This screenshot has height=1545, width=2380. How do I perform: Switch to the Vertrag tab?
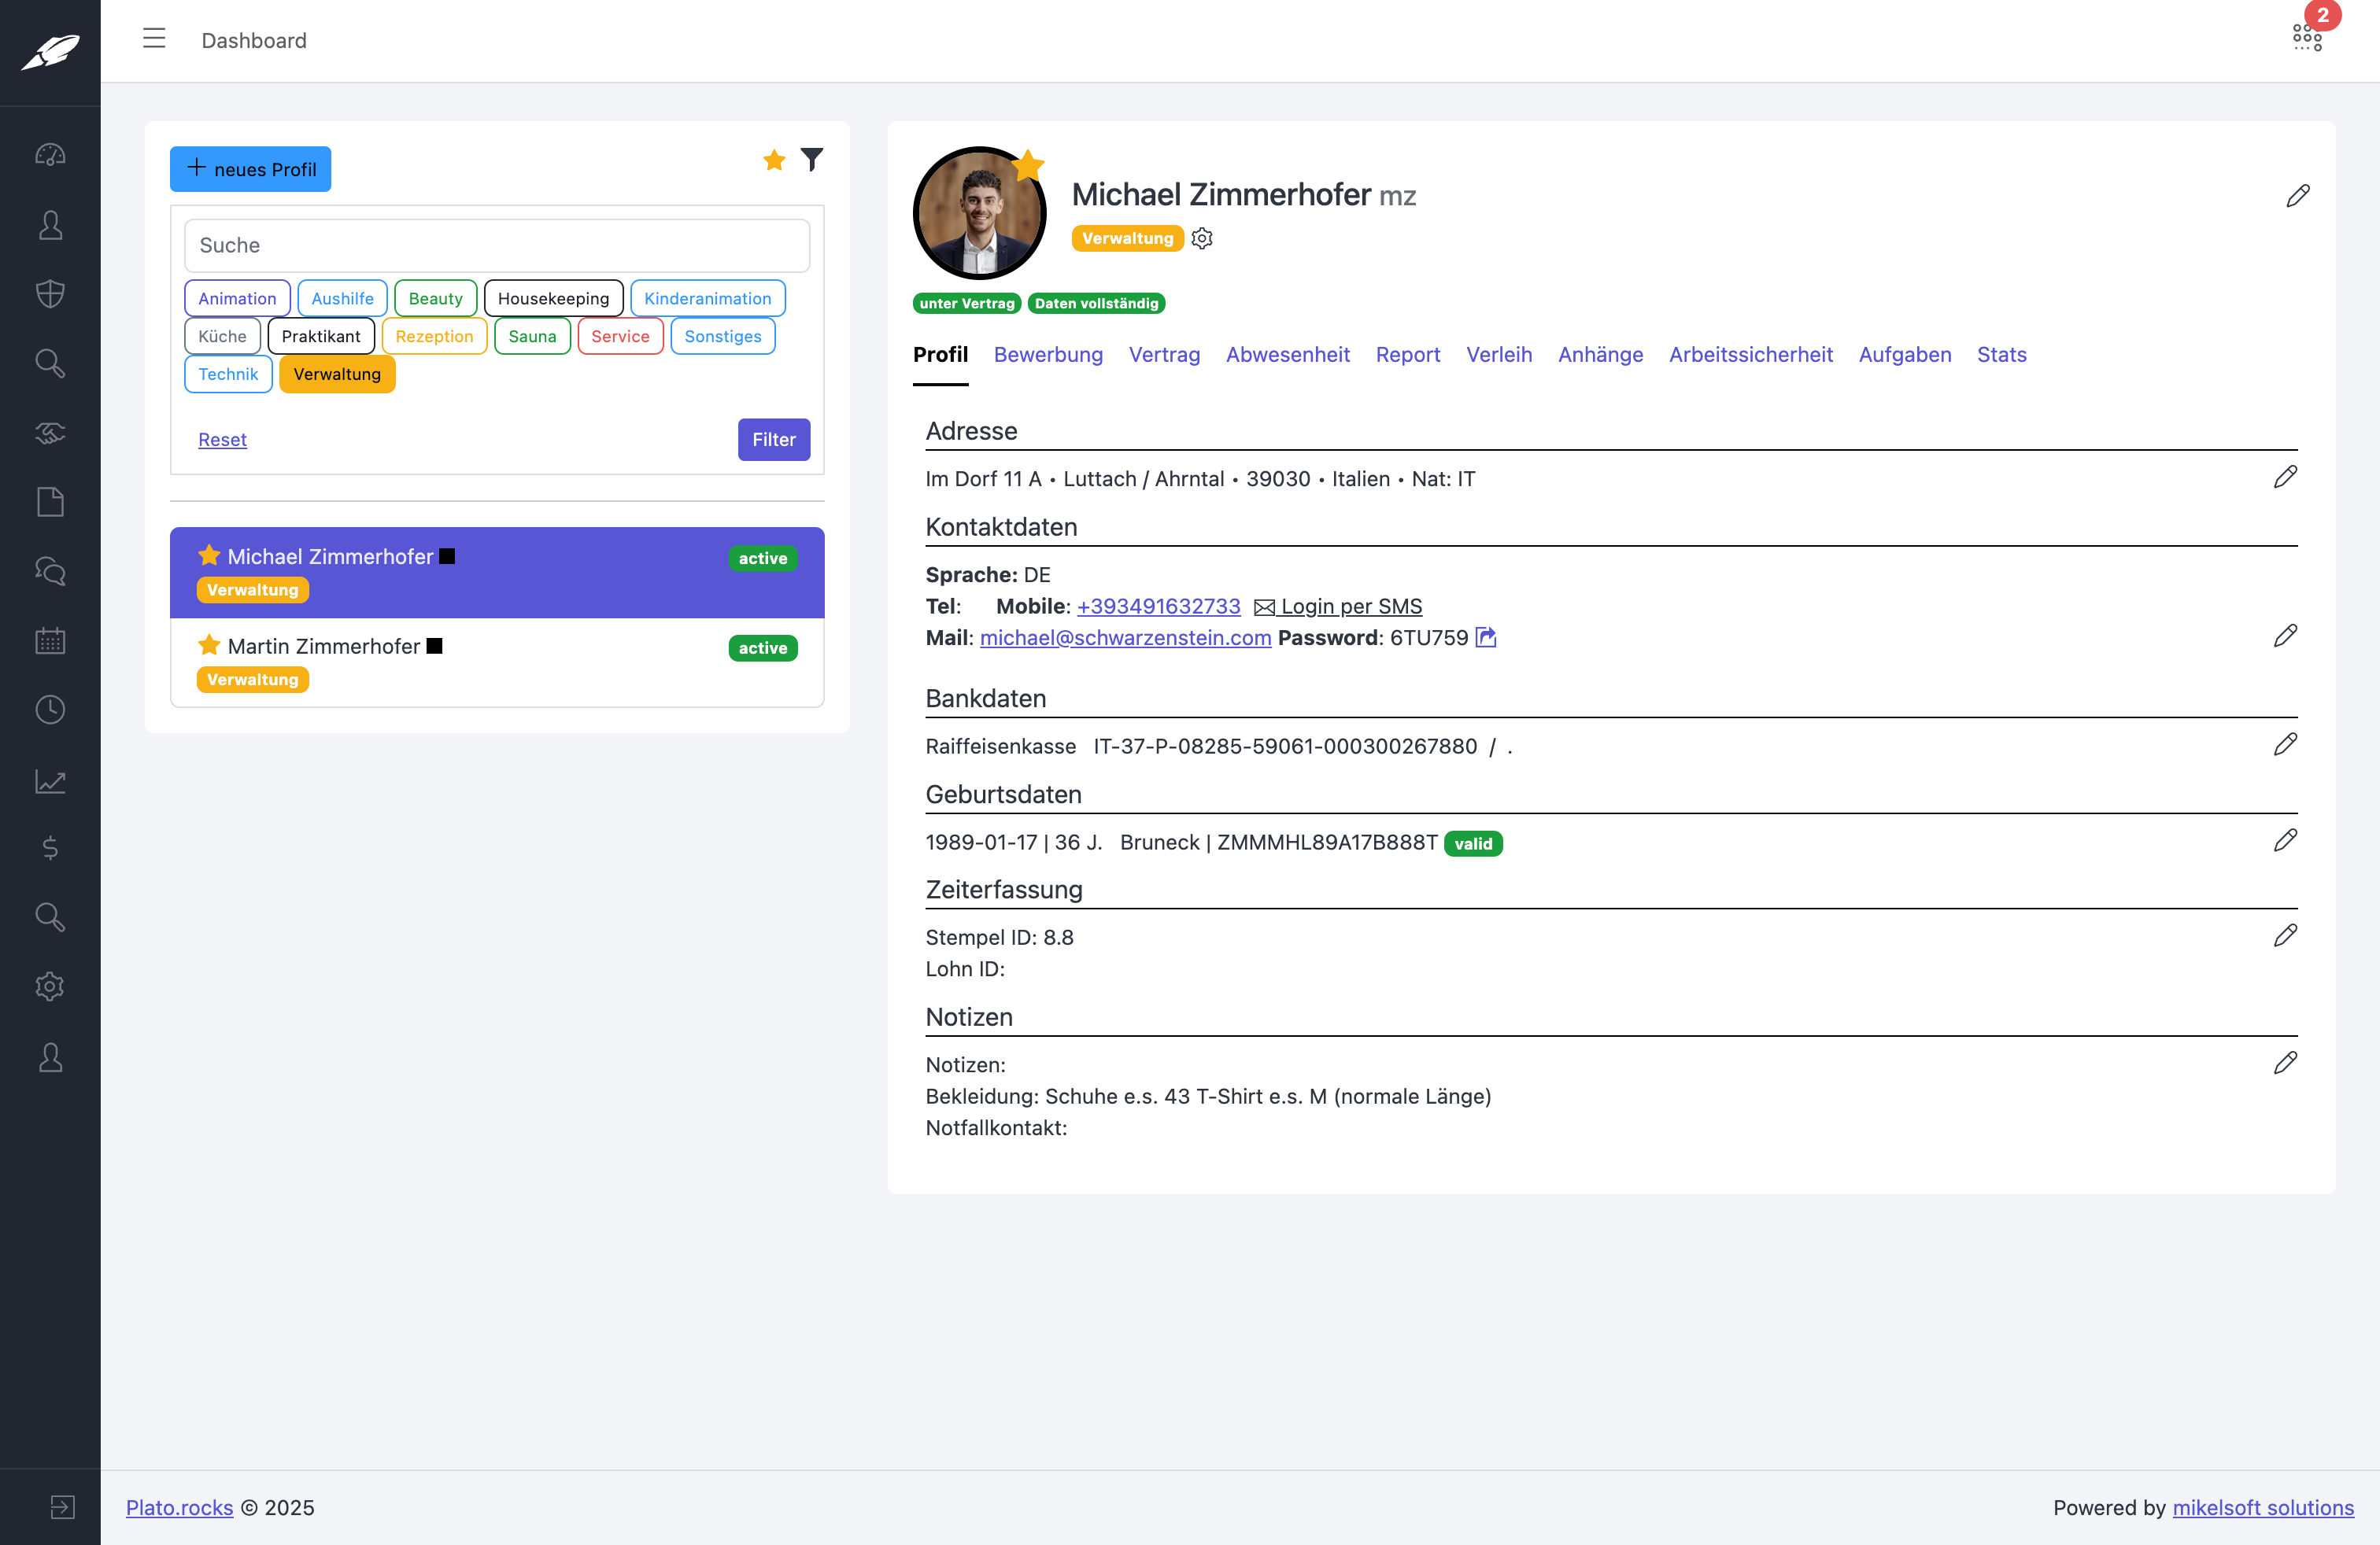1164,355
